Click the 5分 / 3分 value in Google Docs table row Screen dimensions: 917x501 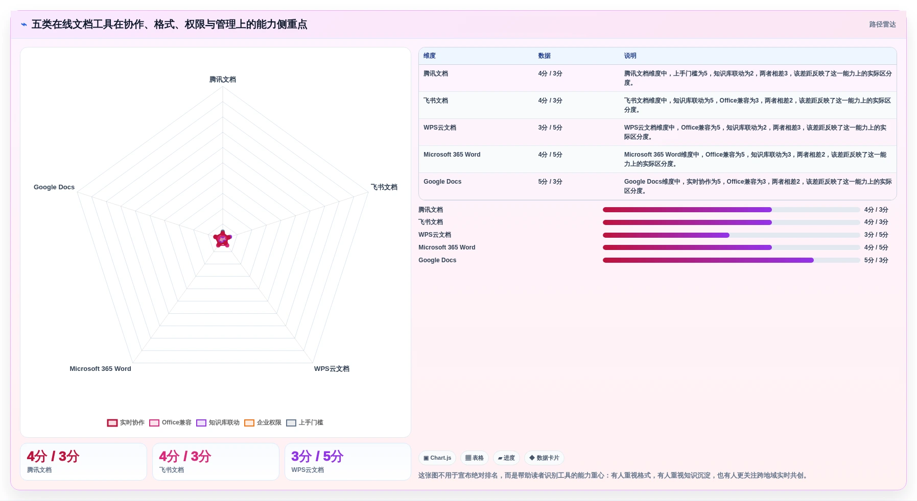(x=550, y=182)
